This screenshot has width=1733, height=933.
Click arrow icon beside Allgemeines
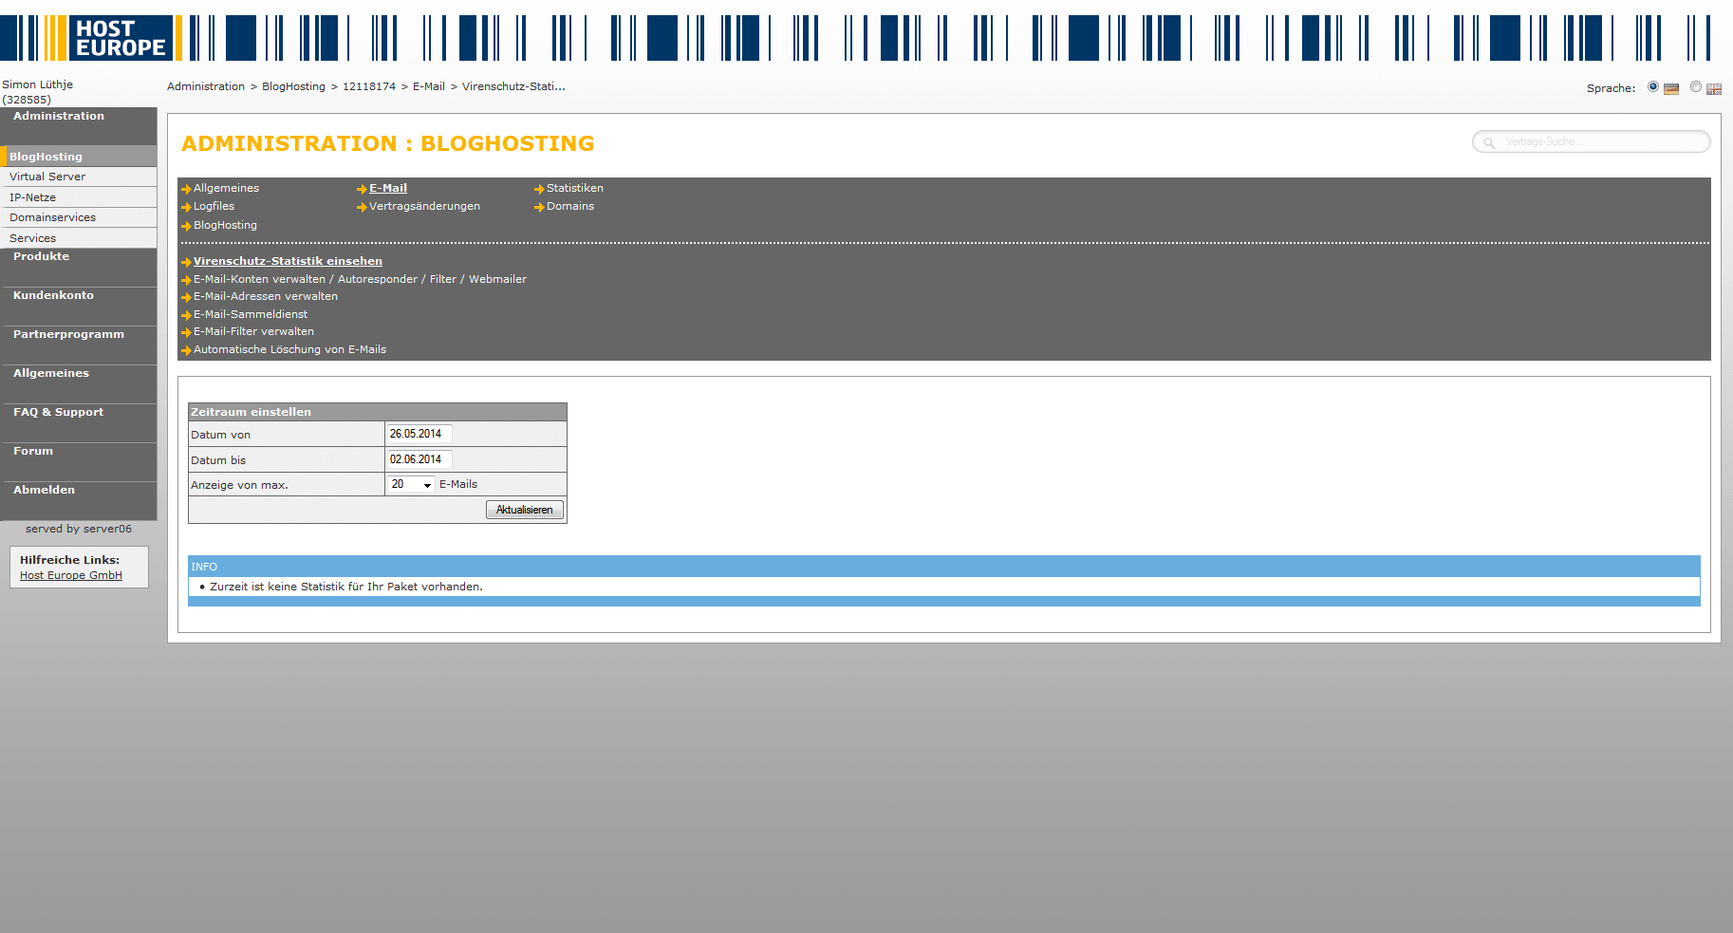pos(186,189)
